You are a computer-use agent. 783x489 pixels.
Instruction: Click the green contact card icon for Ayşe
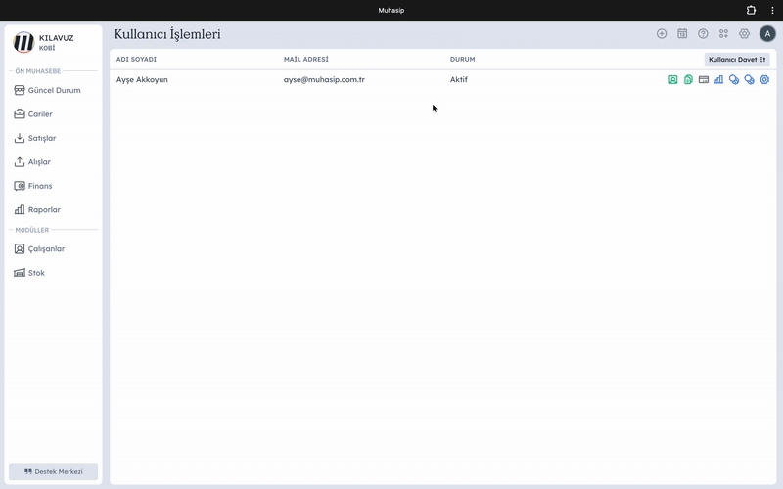(673, 80)
